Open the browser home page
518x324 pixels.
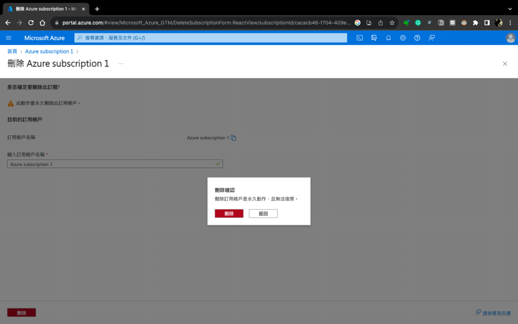(42, 23)
